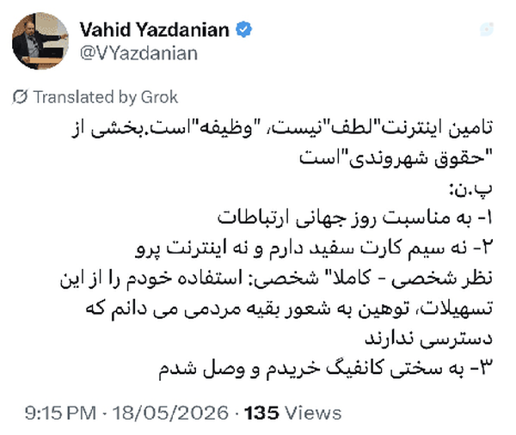Click the line دسترسی ندارند
The height and width of the screenshot is (435, 516).
429,339
